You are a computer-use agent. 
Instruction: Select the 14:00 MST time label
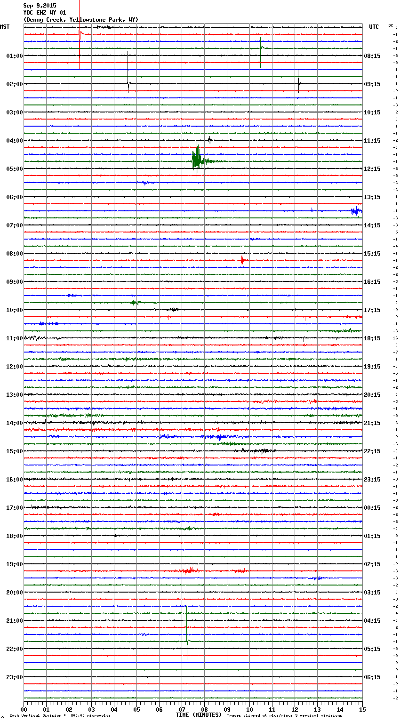15,423
